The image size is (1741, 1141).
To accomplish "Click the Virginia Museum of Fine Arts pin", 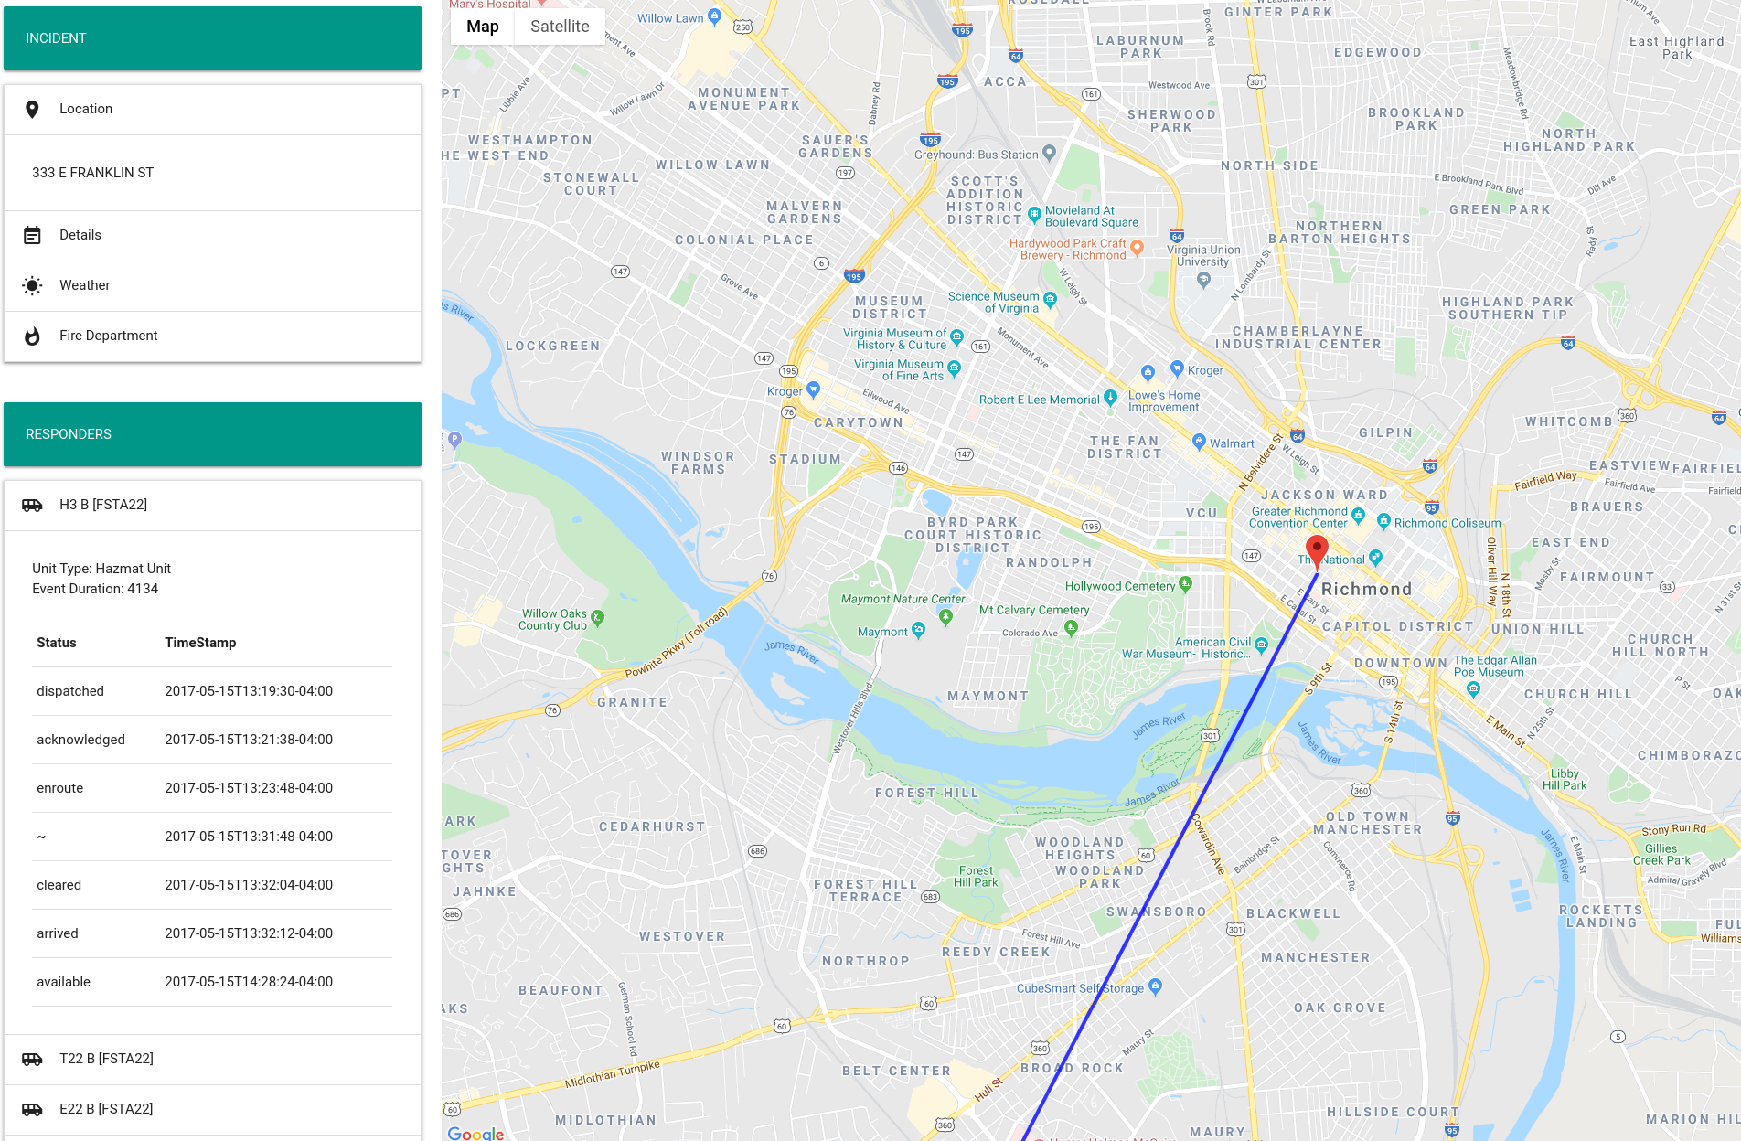I will coord(954,368).
